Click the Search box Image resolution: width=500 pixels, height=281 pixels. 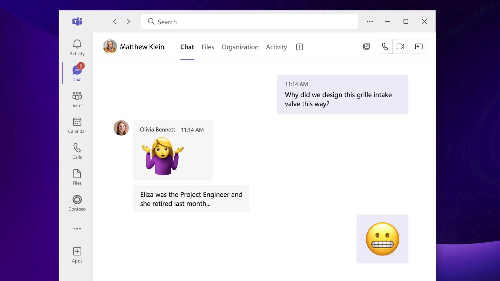(x=249, y=22)
